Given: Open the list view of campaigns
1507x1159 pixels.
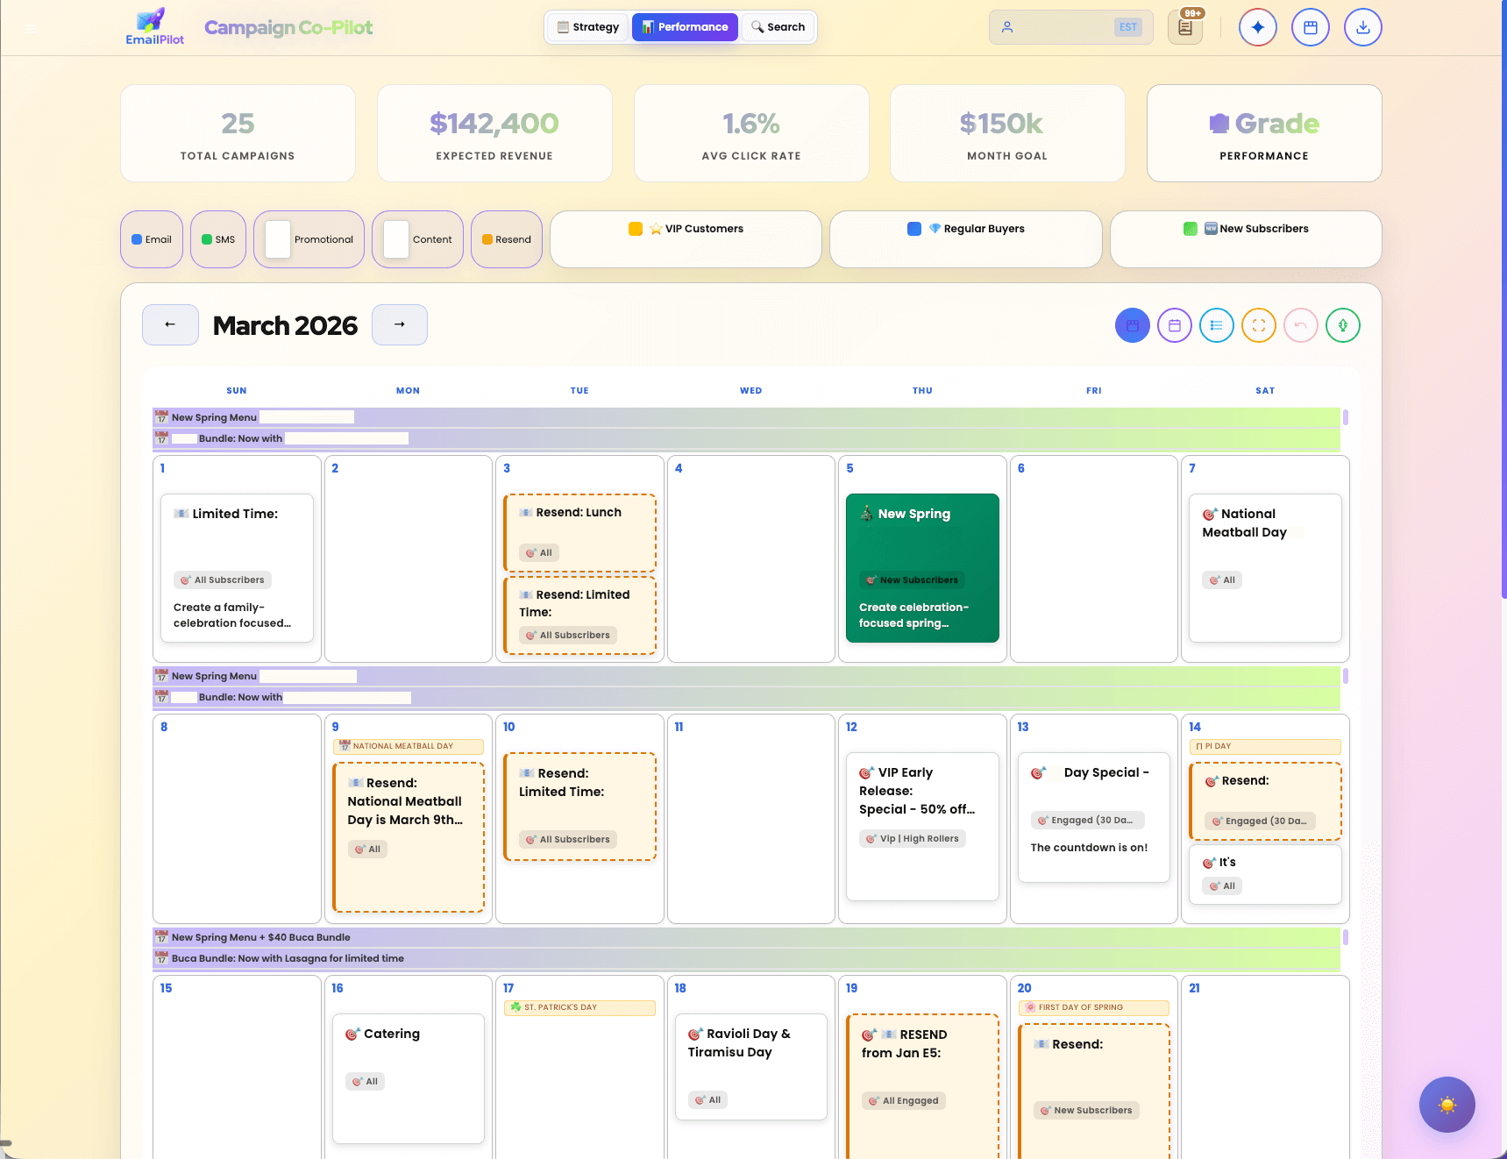Looking at the screenshot, I should pyautogui.click(x=1216, y=325).
